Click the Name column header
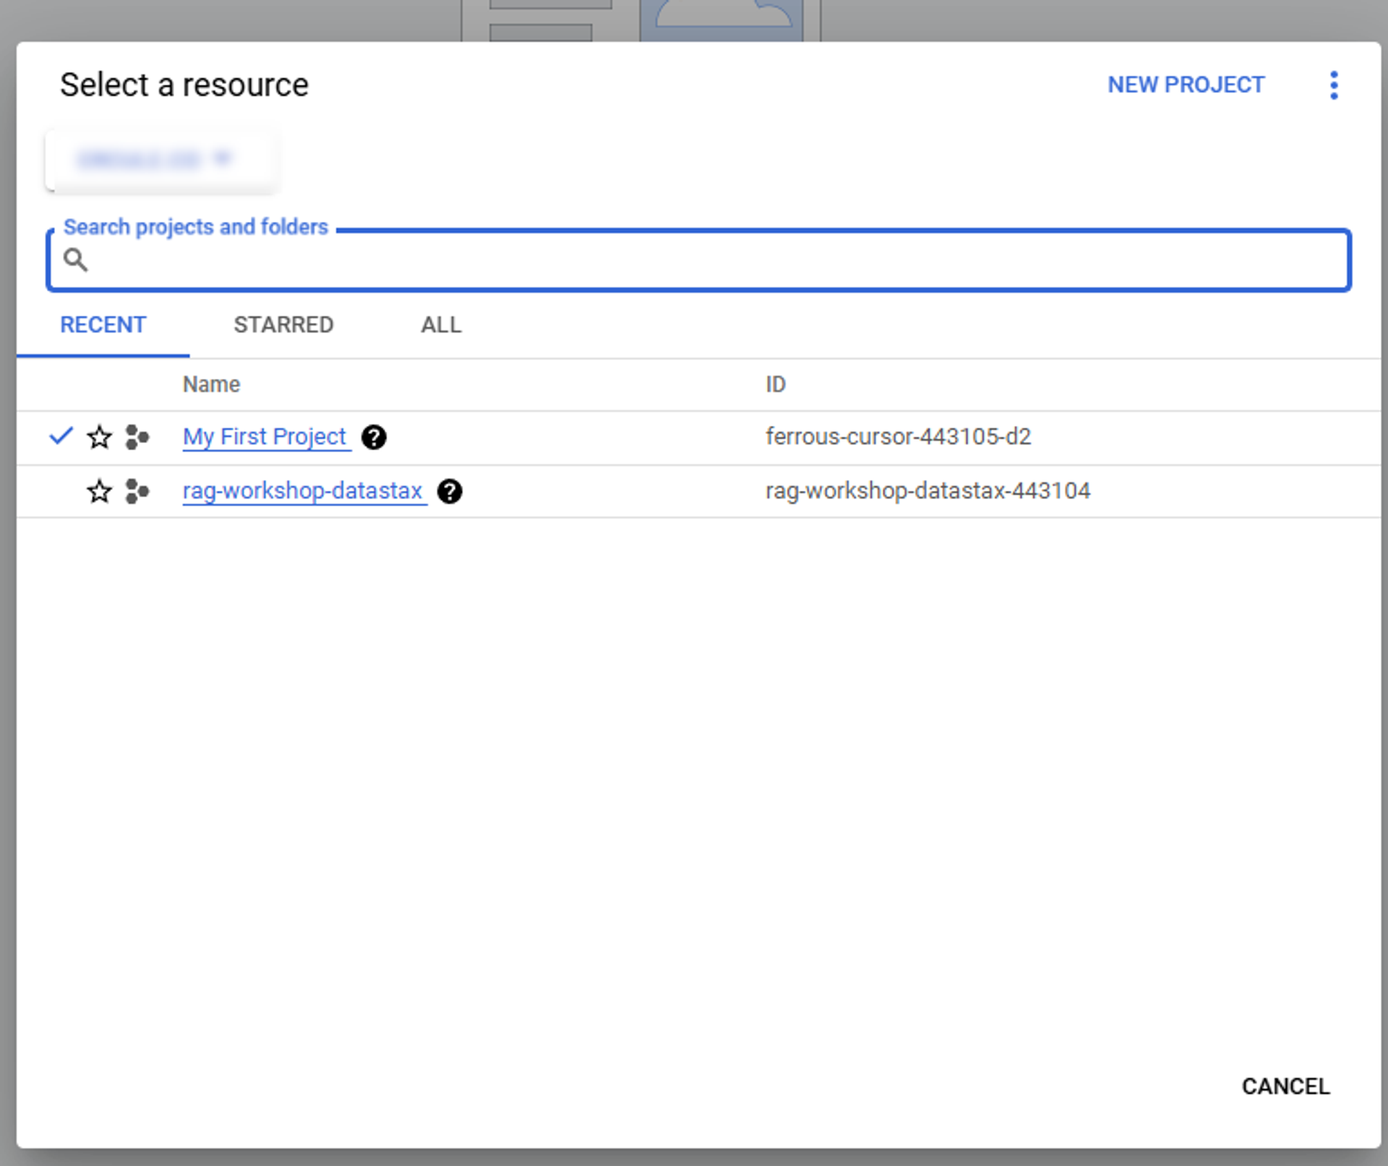1388x1166 pixels. (x=211, y=385)
